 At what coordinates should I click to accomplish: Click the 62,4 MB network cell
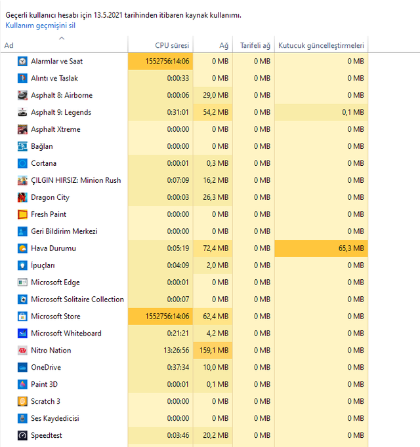click(213, 317)
